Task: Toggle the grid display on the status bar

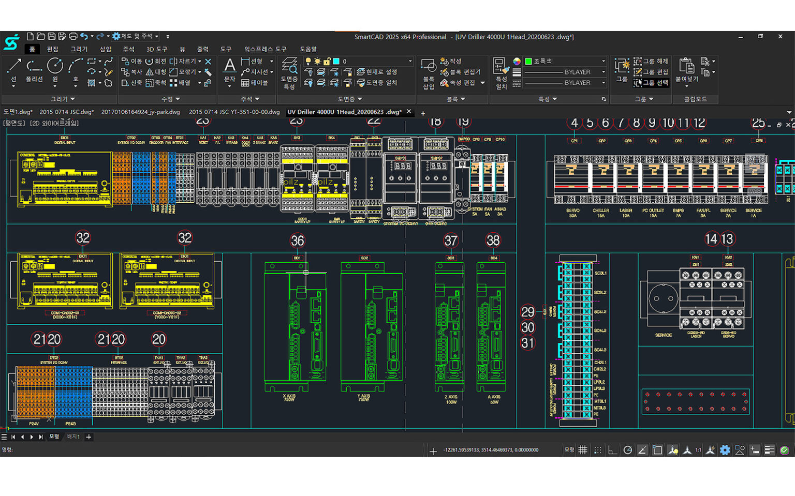Action: 583,450
